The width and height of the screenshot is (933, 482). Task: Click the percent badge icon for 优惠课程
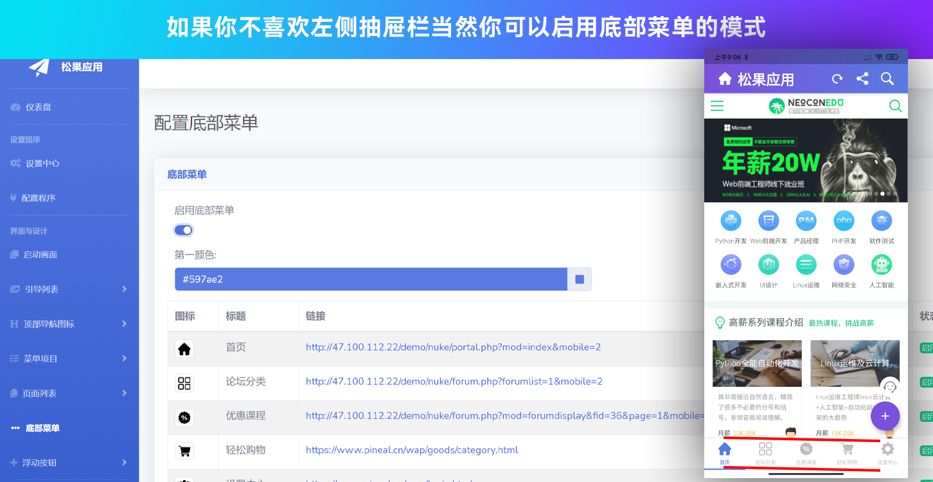184,417
